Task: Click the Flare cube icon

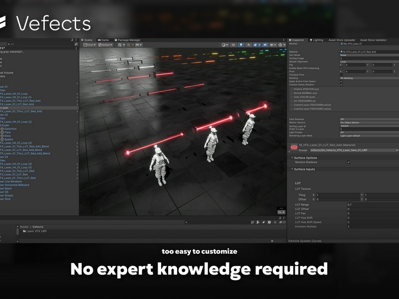Action: [x=2, y=133]
